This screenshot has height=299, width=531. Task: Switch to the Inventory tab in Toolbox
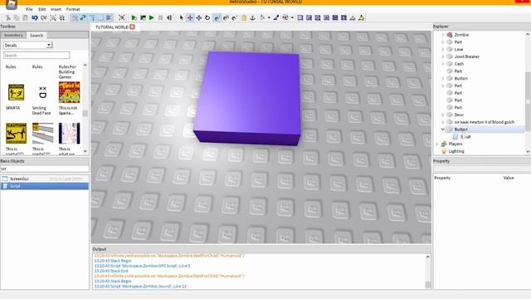click(13, 35)
